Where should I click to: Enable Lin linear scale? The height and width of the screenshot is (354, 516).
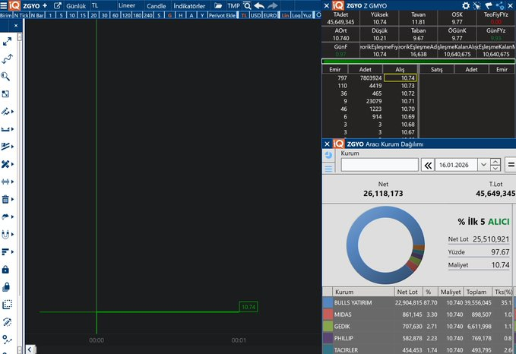click(285, 15)
